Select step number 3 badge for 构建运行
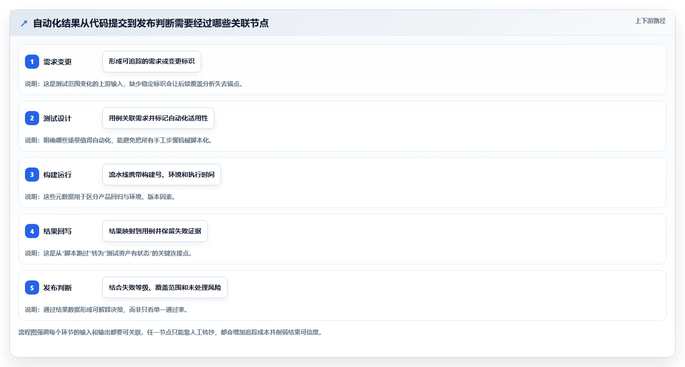 (x=32, y=175)
